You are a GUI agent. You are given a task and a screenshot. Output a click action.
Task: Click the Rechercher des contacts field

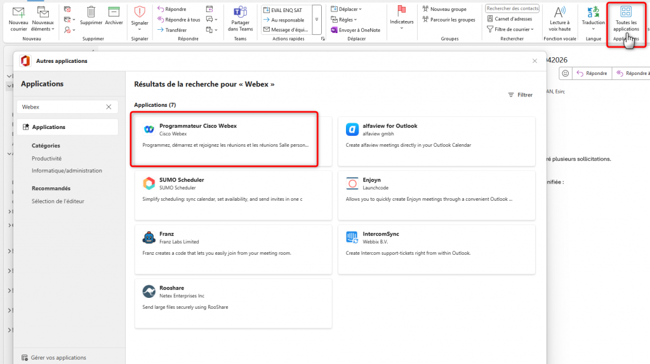(512, 8)
